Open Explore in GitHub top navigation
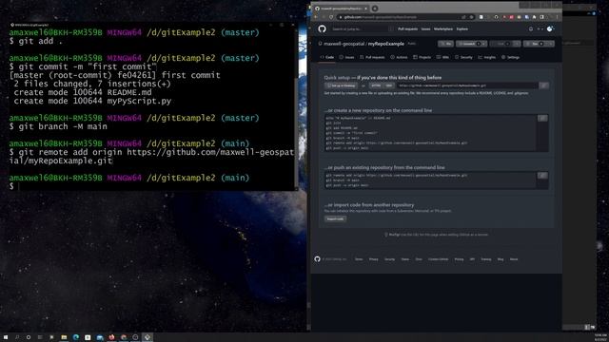The height and width of the screenshot is (342, 609). [x=462, y=29]
